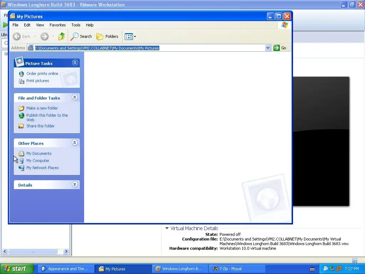
Task: Click the VMware green power-on play icon
Action: click(x=5, y=25)
